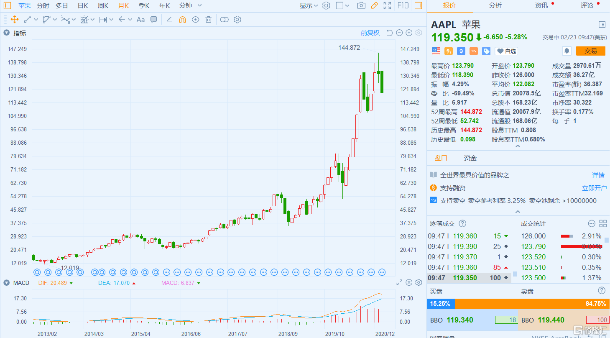
Task: Add a text annotation with the Aa tool
Action: [140, 19]
